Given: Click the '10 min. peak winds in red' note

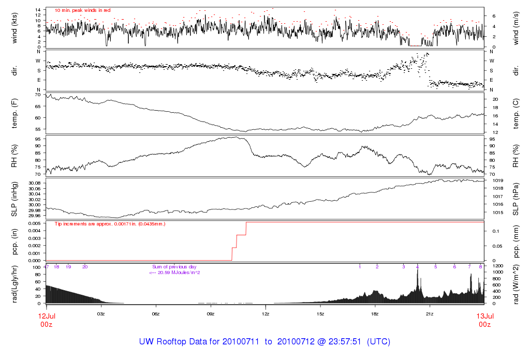Looking at the screenshot, I should [83, 10].
